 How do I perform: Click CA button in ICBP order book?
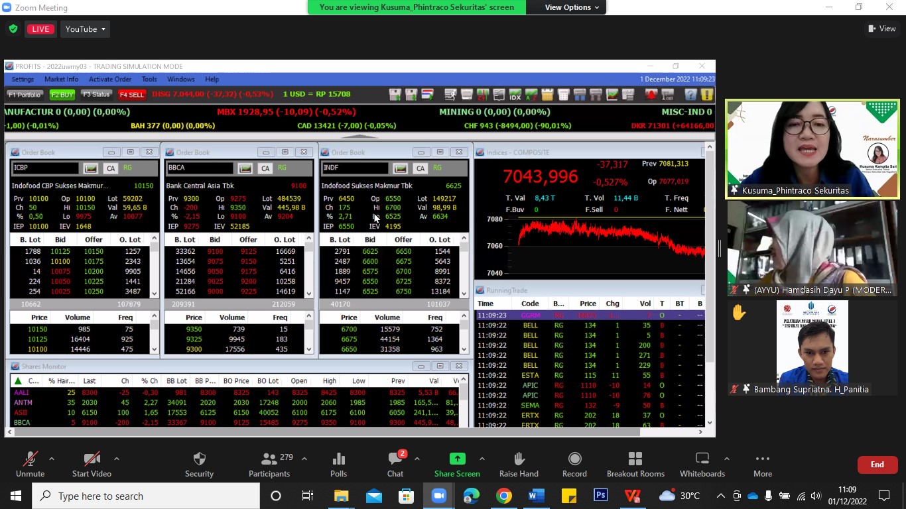tap(111, 168)
